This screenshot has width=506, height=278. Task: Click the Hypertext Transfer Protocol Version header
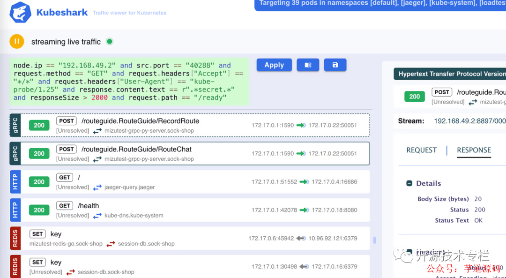click(450, 74)
